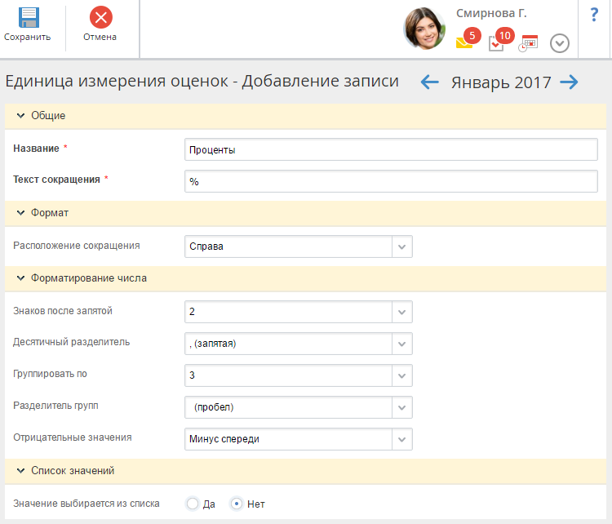Viewport: 612px width, 524px height.
Task: Open 'Расположение сокращения' dropdown
Action: [x=402, y=246]
